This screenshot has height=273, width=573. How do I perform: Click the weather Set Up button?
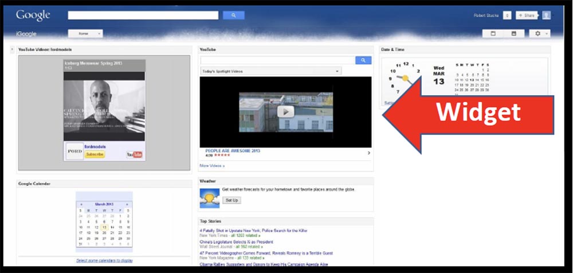[x=231, y=200]
